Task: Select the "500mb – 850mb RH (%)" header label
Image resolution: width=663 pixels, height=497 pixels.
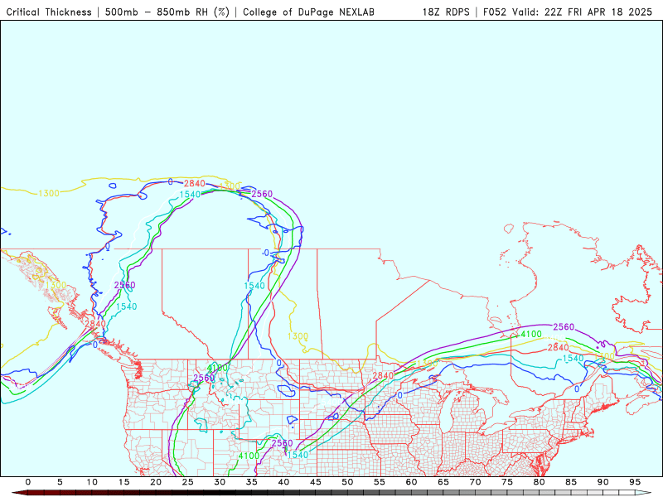Action: click(x=167, y=12)
